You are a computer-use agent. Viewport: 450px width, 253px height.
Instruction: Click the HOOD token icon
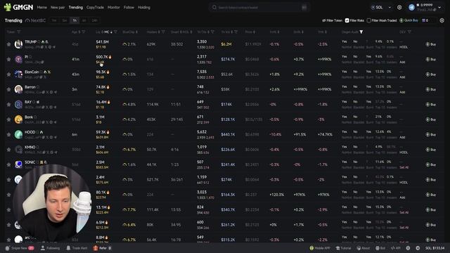click(x=18, y=134)
